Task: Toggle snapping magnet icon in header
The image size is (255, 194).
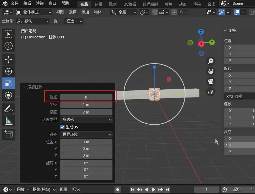Action: tap(155, 12)
